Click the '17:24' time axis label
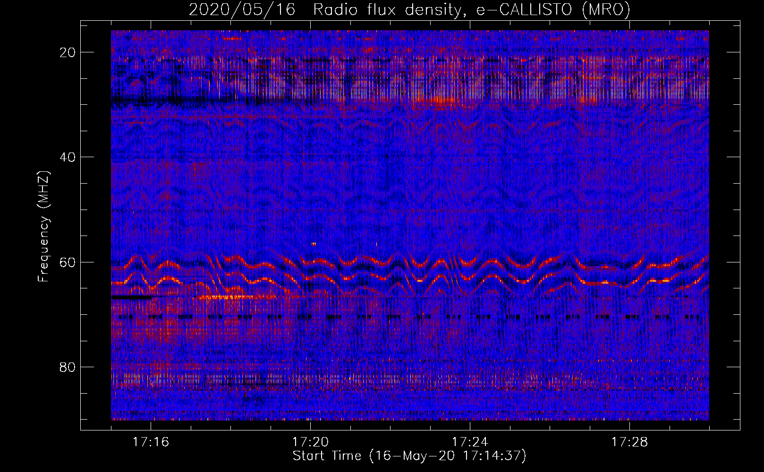 pos(470,442)
